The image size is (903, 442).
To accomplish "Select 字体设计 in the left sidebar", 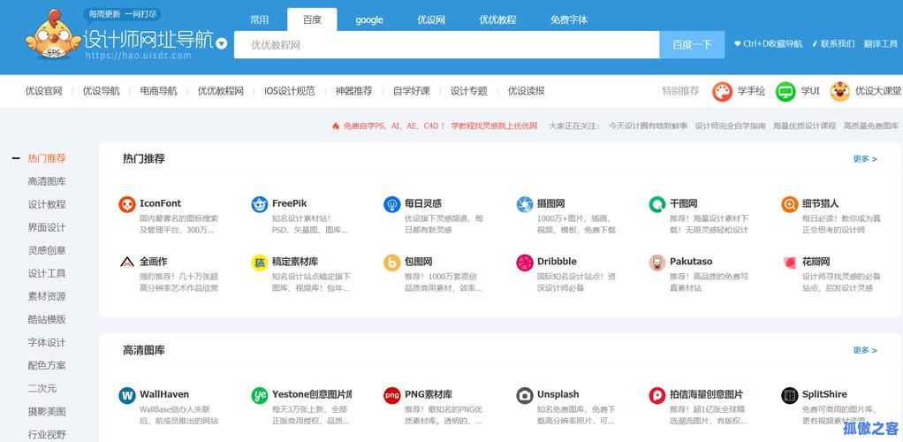I will (x=47, y=343).
